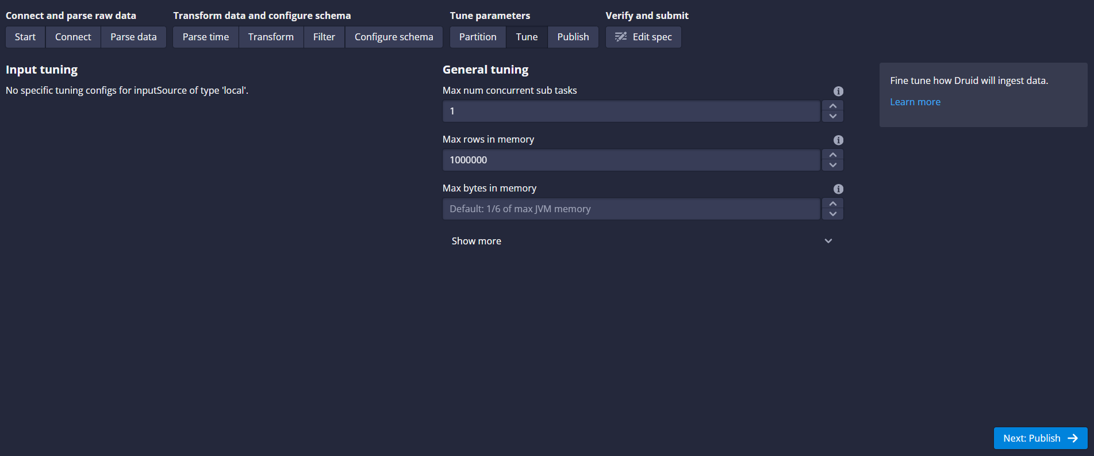Click the Next: Publish button

point(1040,438)
